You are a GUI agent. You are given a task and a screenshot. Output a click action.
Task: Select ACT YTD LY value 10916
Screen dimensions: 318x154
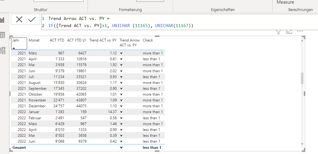81,59
